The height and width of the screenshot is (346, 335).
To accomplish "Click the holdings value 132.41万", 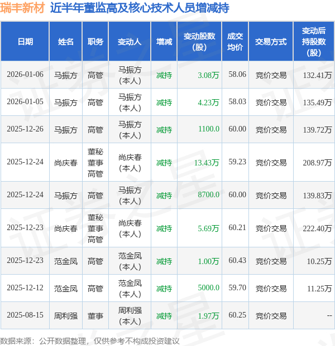I will click(x=317, y=75).
